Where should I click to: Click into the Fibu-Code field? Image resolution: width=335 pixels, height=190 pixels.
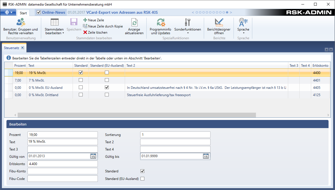pos(63,179)
